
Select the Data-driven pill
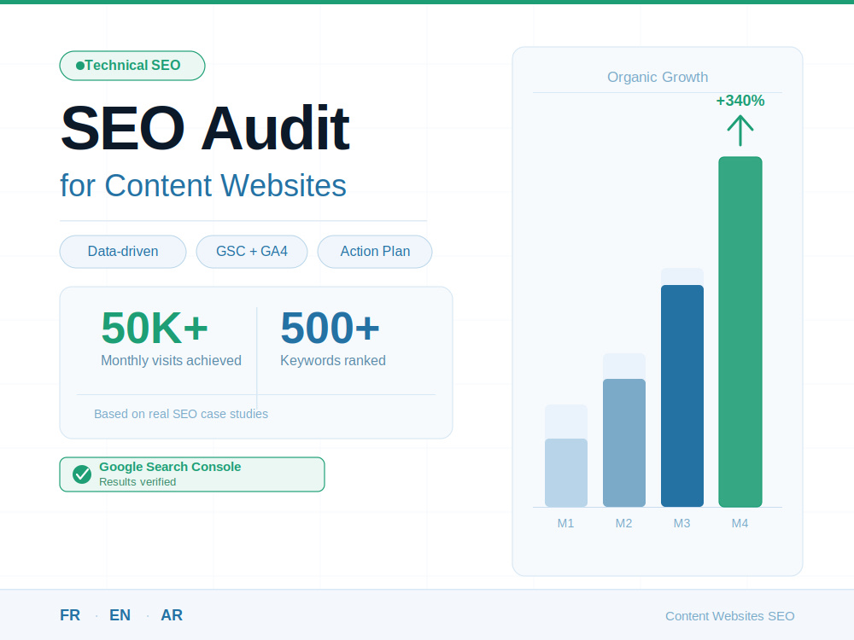click(x=123, y=252)
